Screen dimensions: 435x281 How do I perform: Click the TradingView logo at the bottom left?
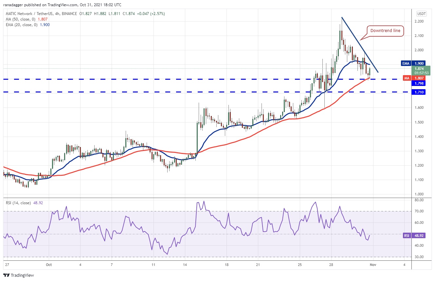coord(19,275)
